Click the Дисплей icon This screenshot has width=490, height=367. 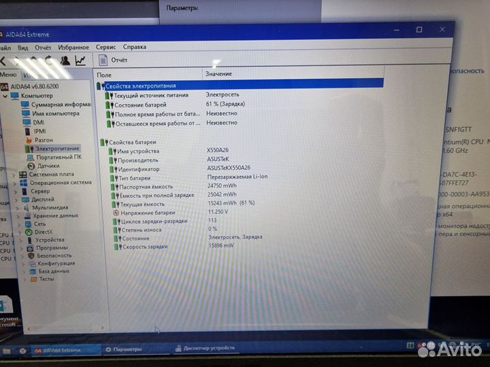26,199
